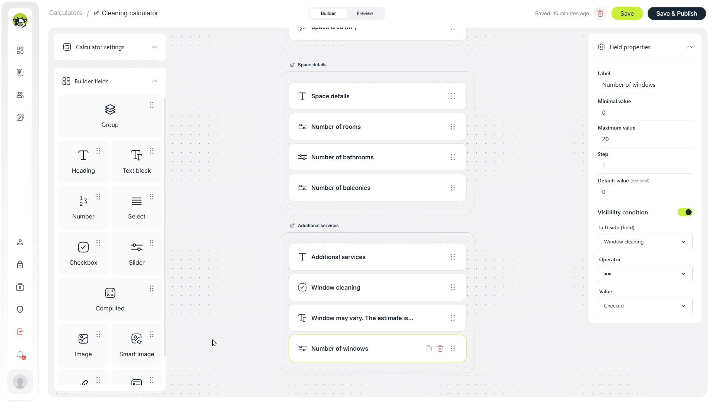Select the Group builder field tile
This screenshot has height=402, width=715.
click(x=110, y=116)
